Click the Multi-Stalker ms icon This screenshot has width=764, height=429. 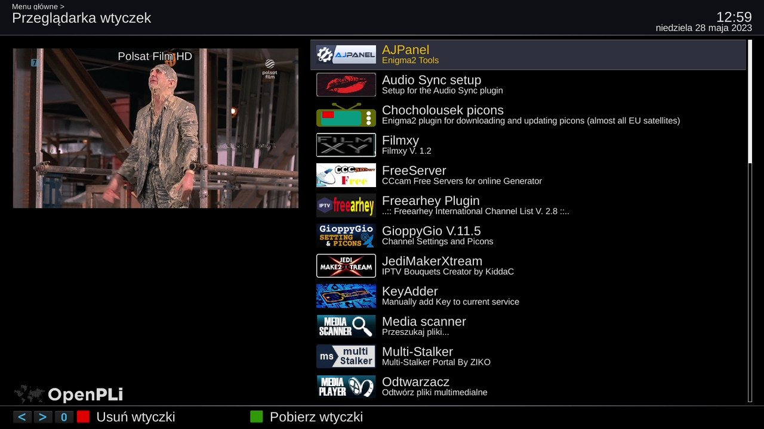click(346, 356)
